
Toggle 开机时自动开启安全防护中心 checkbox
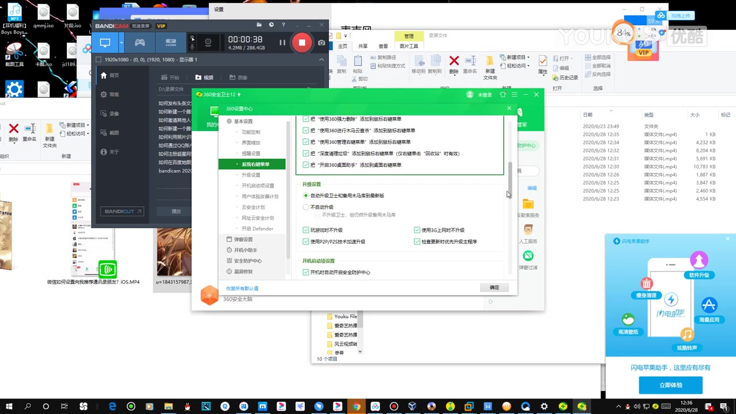point(306,272)
